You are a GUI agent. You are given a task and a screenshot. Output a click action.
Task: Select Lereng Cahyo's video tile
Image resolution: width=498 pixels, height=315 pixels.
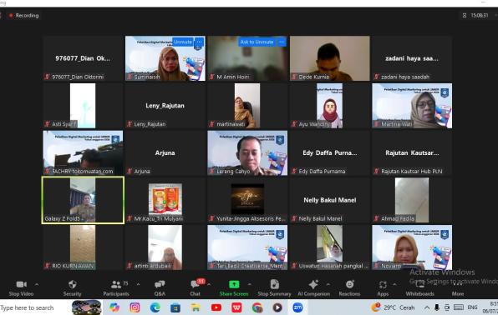click(247, 153)
